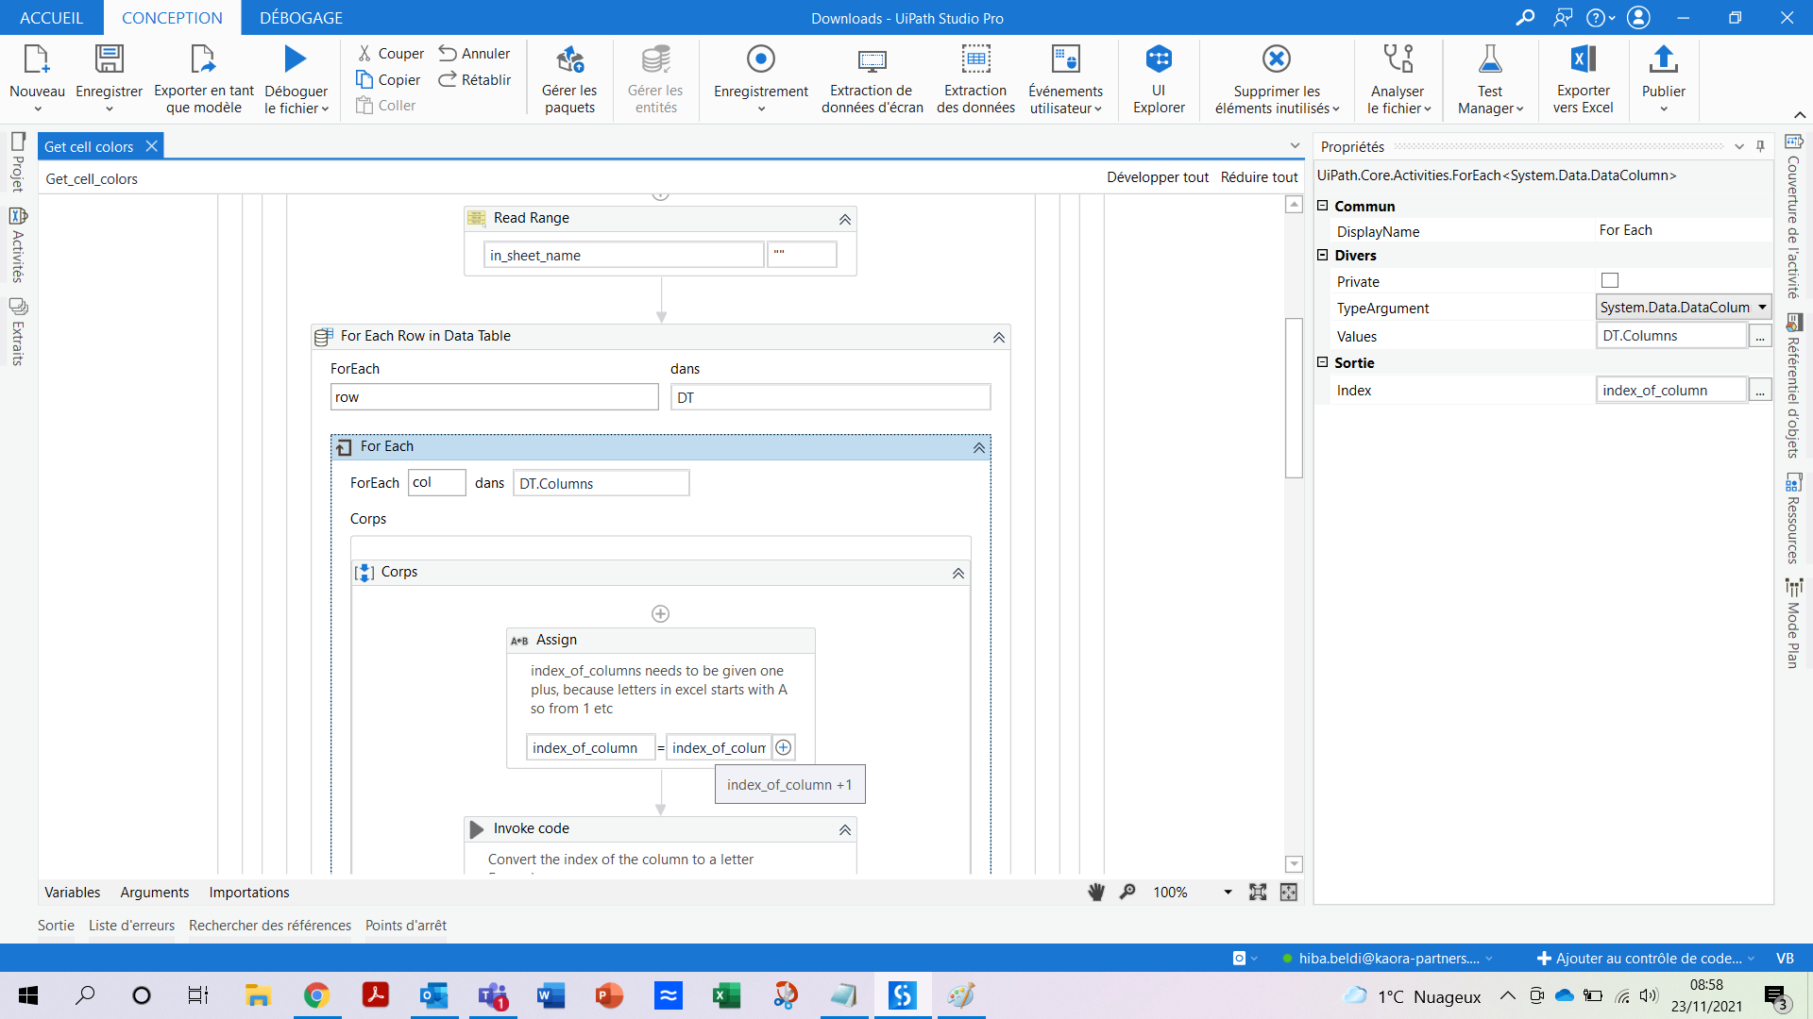
Task: Click Supprimer les éléments inutilisés
Action: tap(1277, 79)
